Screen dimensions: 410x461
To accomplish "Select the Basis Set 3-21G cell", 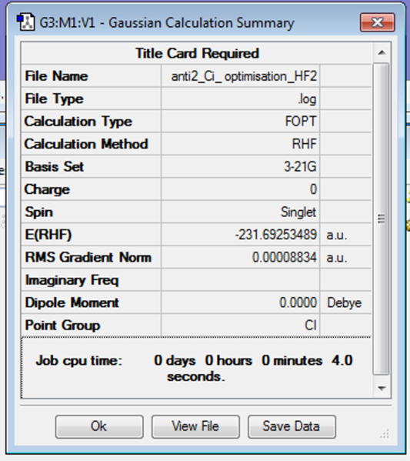I will [x=241, y=167].
